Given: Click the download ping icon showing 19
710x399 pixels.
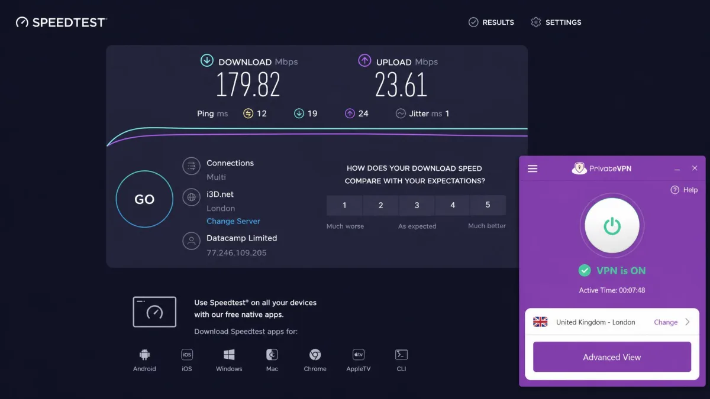Looking at the screenshot, I should point(299,113).
